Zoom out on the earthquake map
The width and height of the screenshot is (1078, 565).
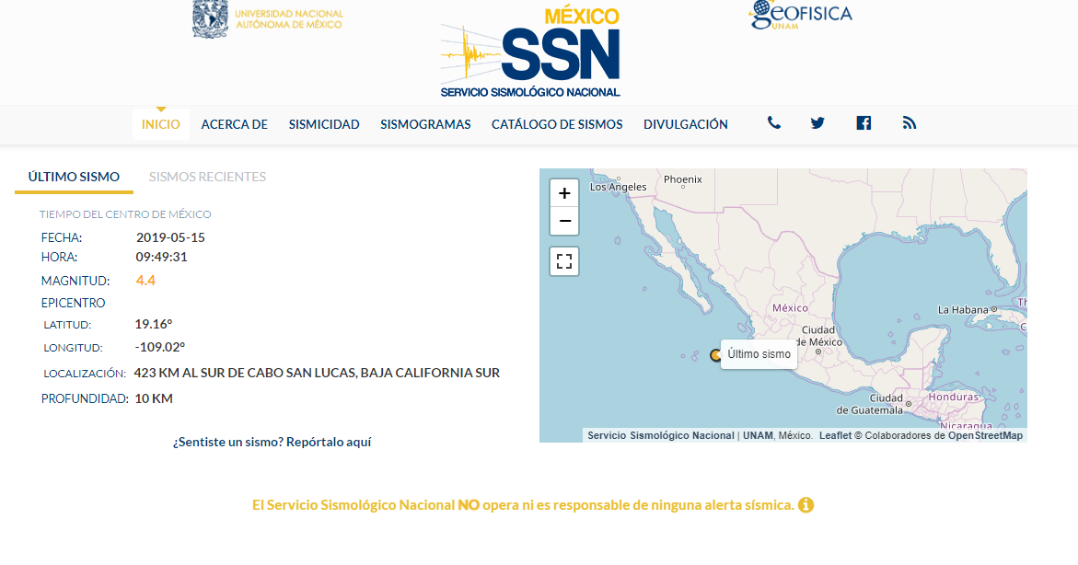click(x=564, y=222)
